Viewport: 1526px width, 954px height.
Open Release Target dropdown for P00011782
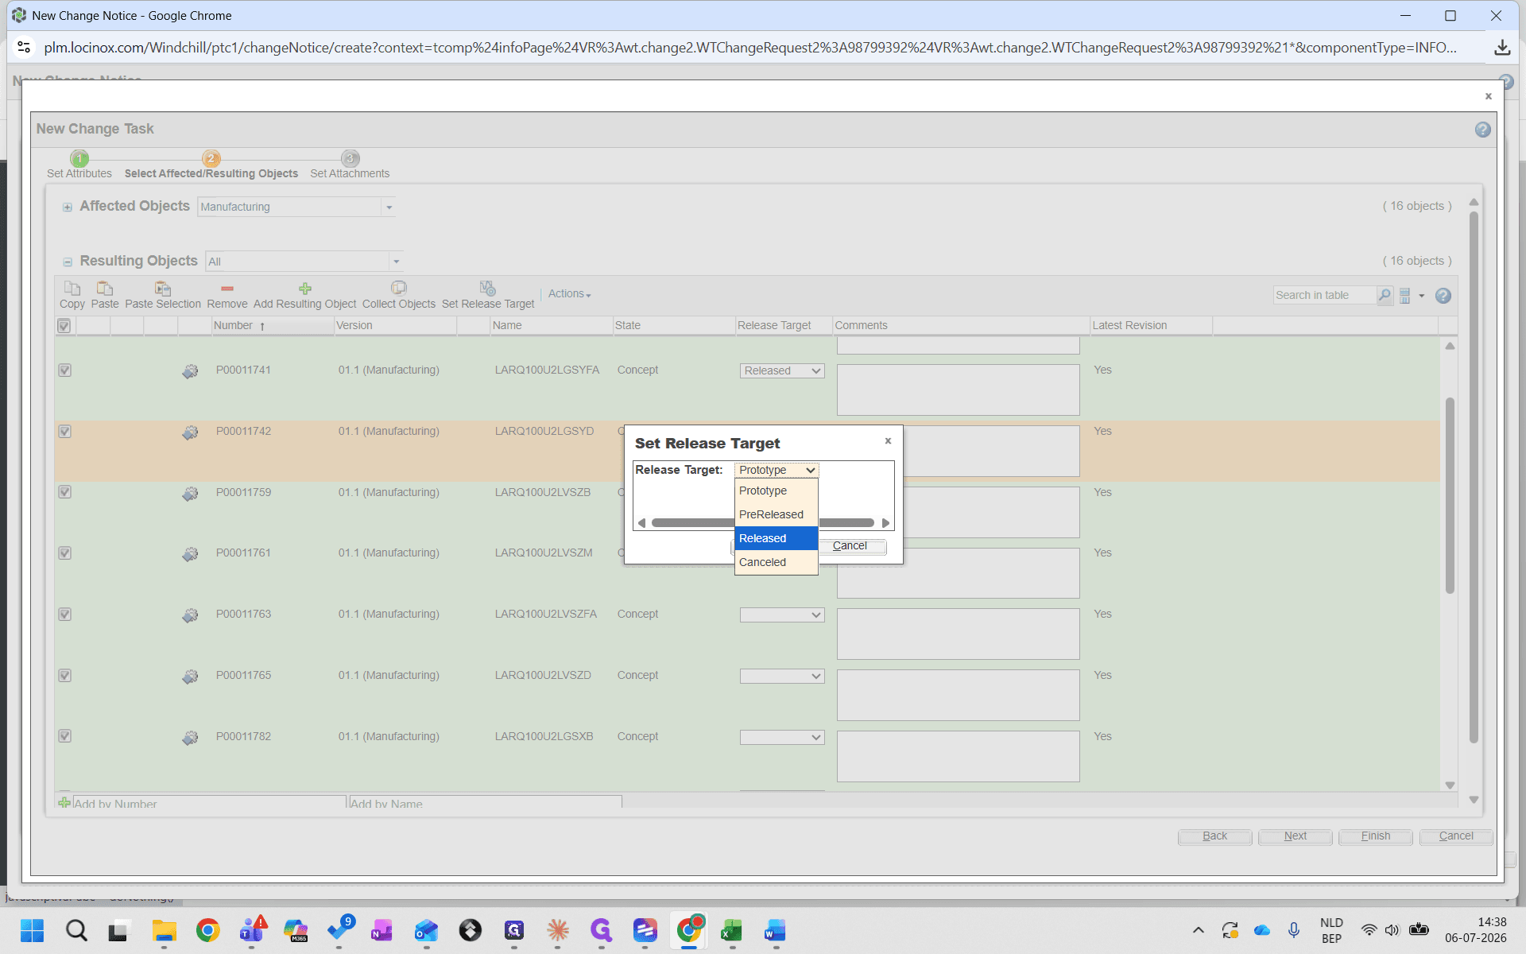tap(782, 738)
